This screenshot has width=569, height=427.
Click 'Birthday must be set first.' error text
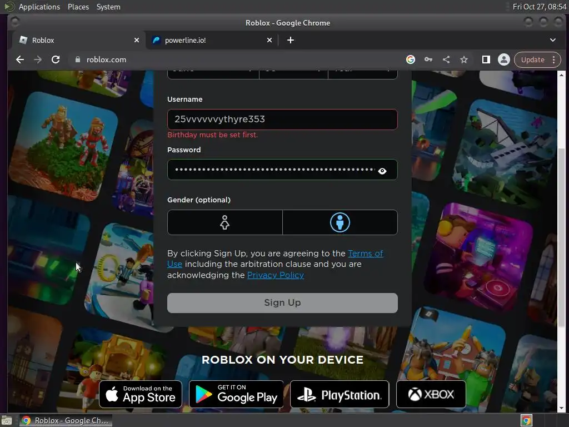click(212, 135)
